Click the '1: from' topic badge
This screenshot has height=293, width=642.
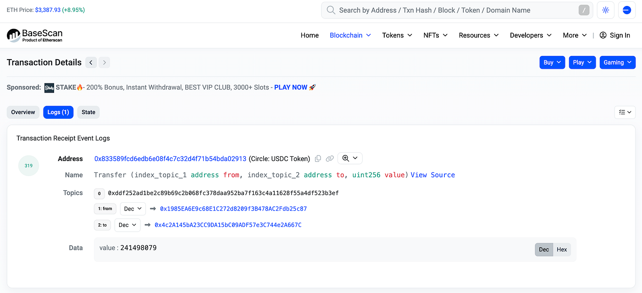pos(105,209)
